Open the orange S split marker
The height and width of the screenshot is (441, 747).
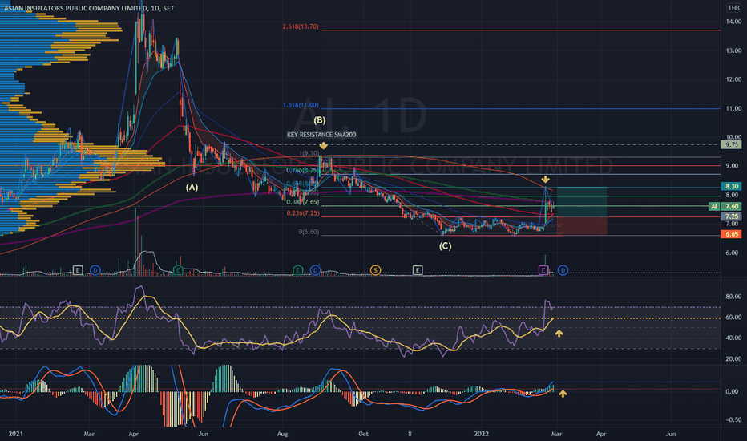tap(375, 270)
